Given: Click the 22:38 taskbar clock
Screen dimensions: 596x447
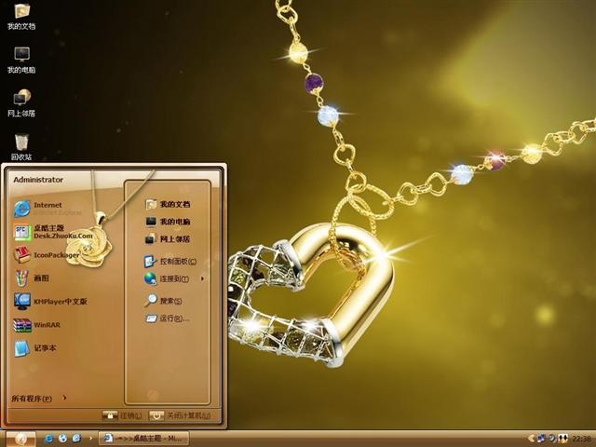Looking at the screenshot, I should 581,439.
